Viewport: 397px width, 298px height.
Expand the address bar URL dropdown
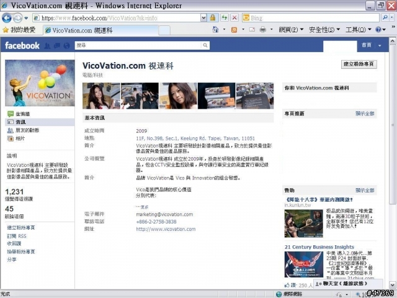[203, 18]
